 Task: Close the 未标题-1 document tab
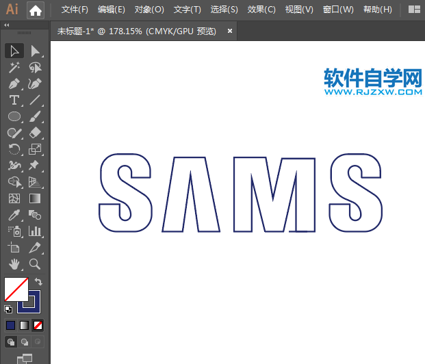tap(230, 31)
